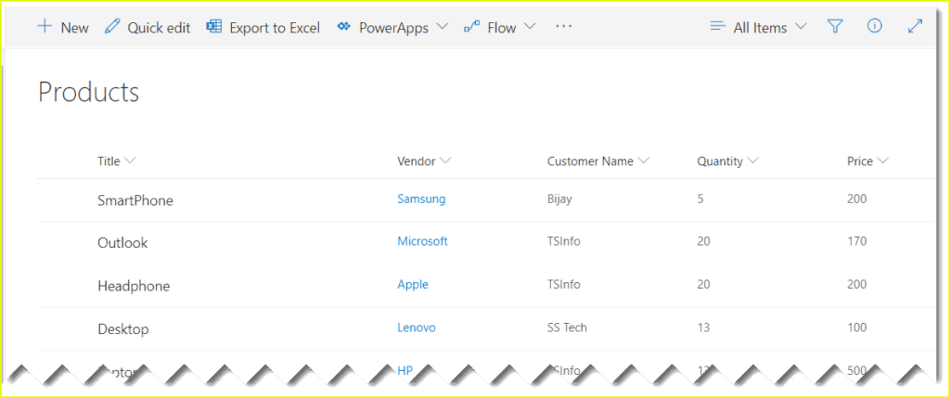The width and height of the screenshot is (950, 398).
Task: Click TSInfo in the Headphone row
Action: [563, 285]
